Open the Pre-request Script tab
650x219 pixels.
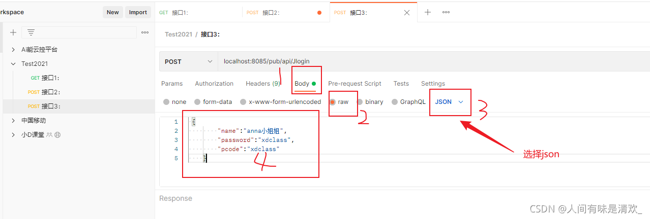click(354, 84)
